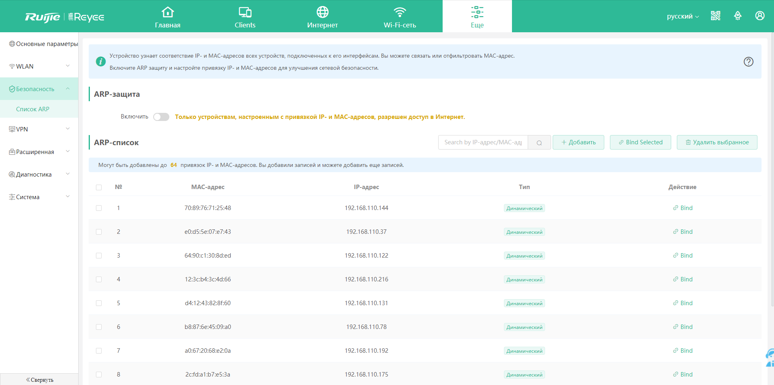Select the Еще tab
The height and width of the screenshot is (385, 774).
click(x=477, y=17)
